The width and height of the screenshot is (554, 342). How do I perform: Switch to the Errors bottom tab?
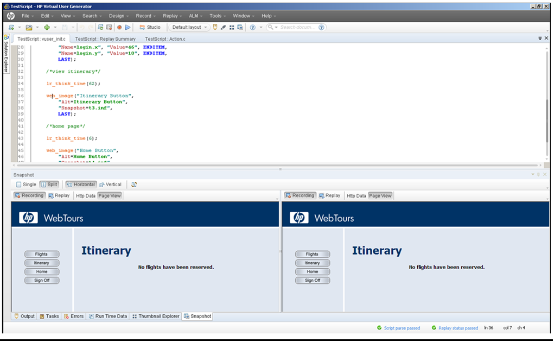(73, 316)
